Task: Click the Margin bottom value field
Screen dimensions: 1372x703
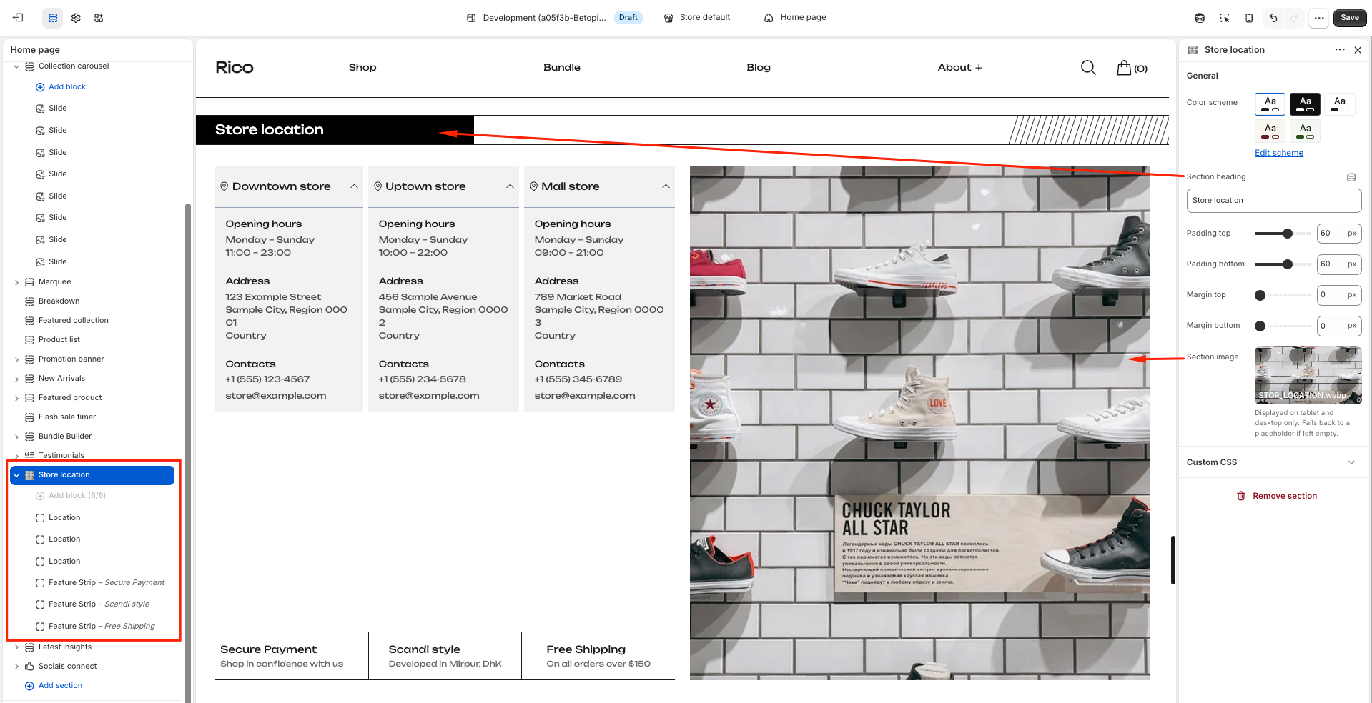Action: 1339,326
